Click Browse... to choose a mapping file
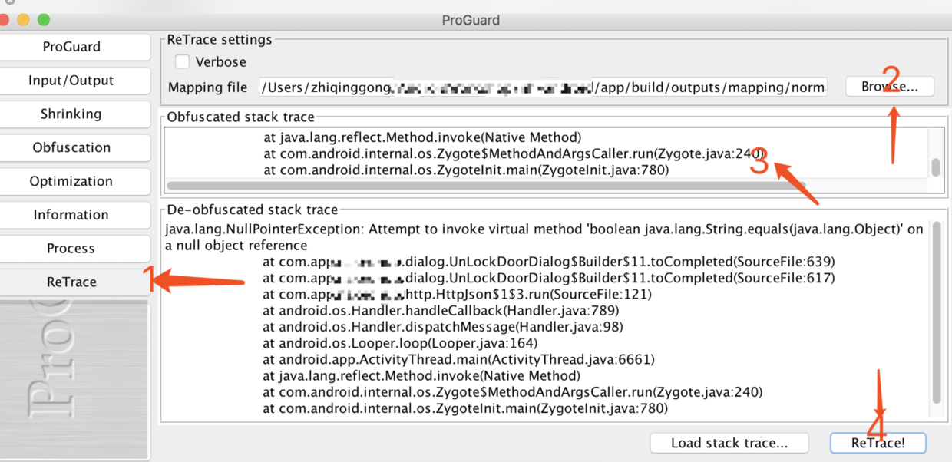Viewport: 952px width, 462px height. (890, 87)
